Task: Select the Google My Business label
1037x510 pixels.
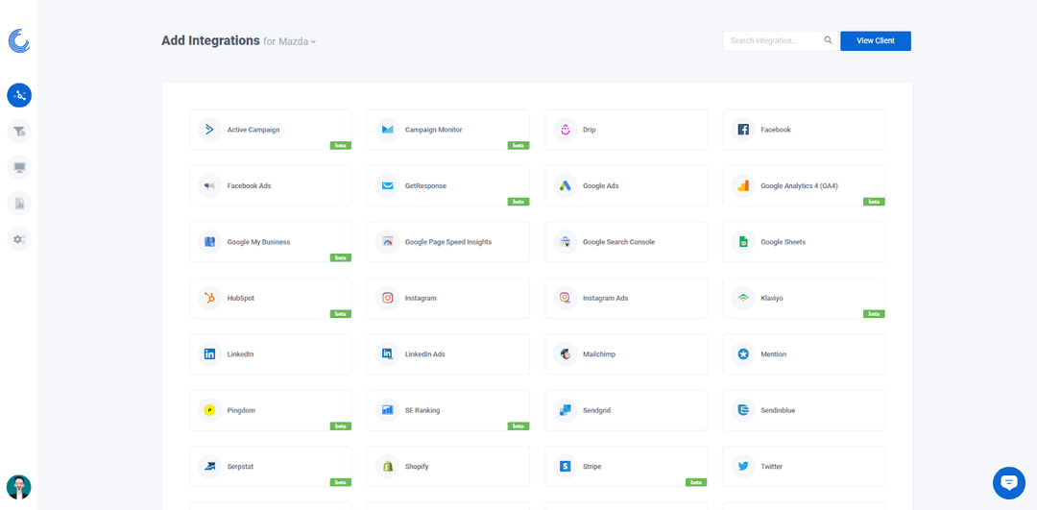Action: tap(258, 243)
